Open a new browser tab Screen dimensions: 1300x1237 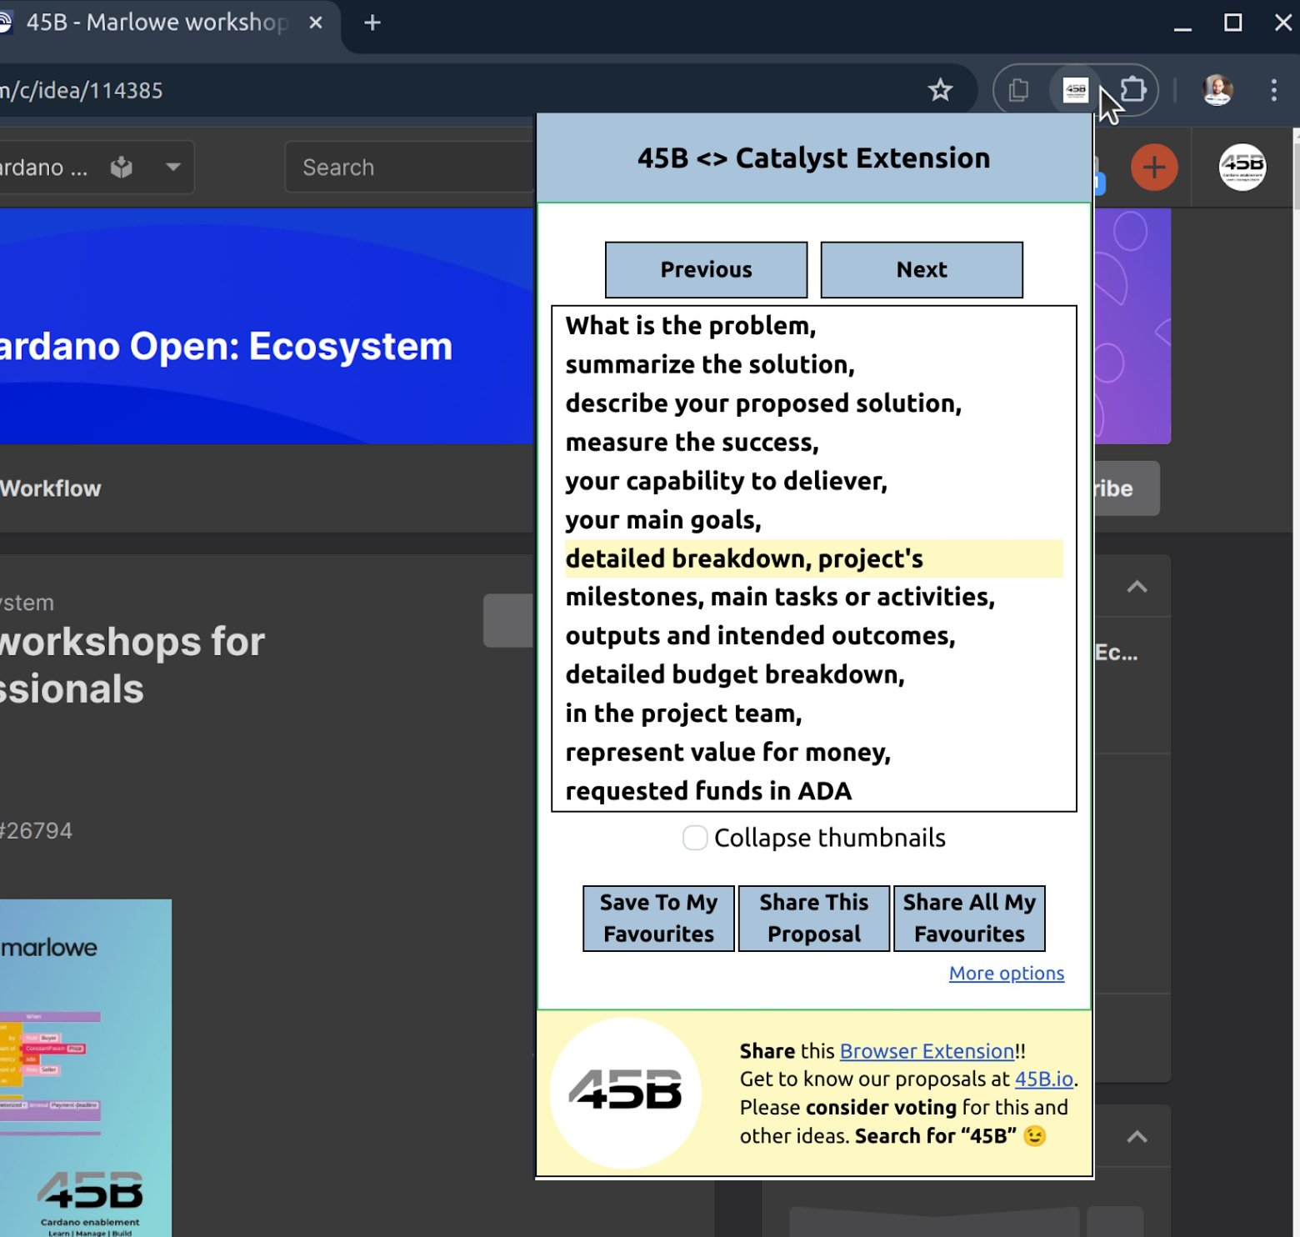[x=372, y=23]
